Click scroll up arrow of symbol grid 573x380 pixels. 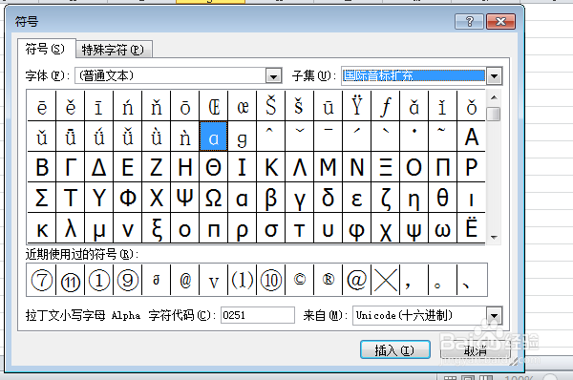coord(494,97)
